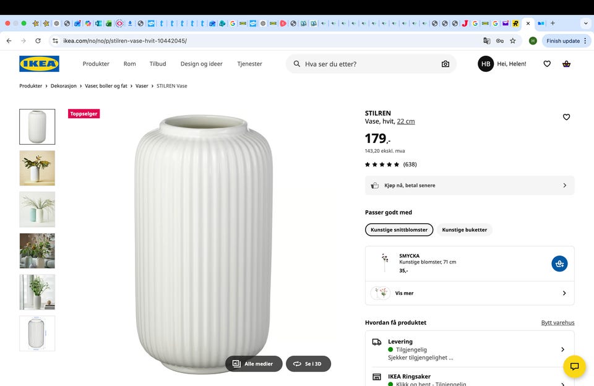Click the browser back arrow
Screen dimensions: 594x386
coord(9,41)
